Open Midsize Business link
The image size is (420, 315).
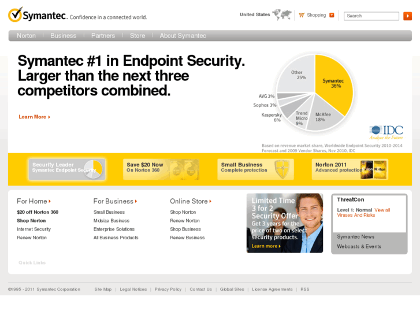pos(111,221)
